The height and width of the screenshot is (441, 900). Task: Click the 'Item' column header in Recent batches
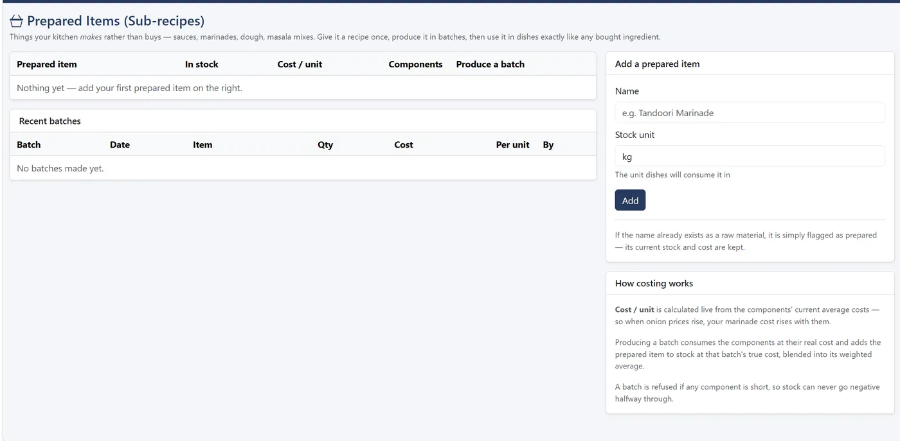203,144
